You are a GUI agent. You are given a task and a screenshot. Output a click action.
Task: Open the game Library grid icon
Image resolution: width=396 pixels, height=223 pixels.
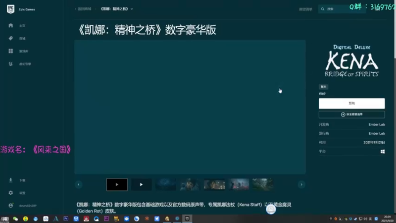point(10,51)
